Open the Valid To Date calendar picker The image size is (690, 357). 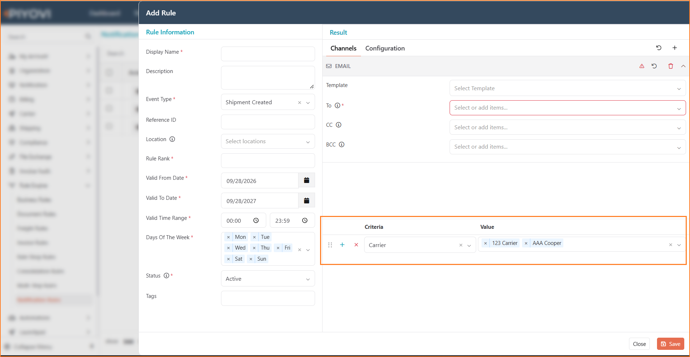point(306,201)
